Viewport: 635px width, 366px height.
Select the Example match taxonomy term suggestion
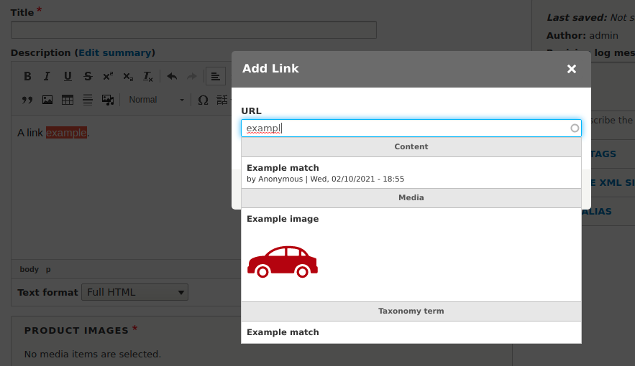point(411,332)
